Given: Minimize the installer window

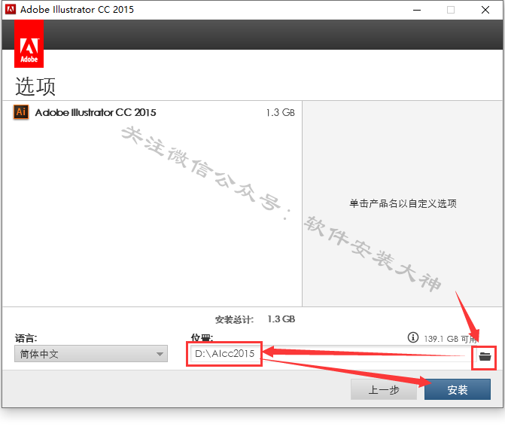Looking at the screenshot, I should click(x=417, y=10).
